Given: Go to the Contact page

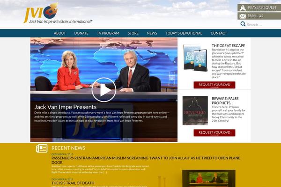Looking at the screenshot, I should pos(219,33).
